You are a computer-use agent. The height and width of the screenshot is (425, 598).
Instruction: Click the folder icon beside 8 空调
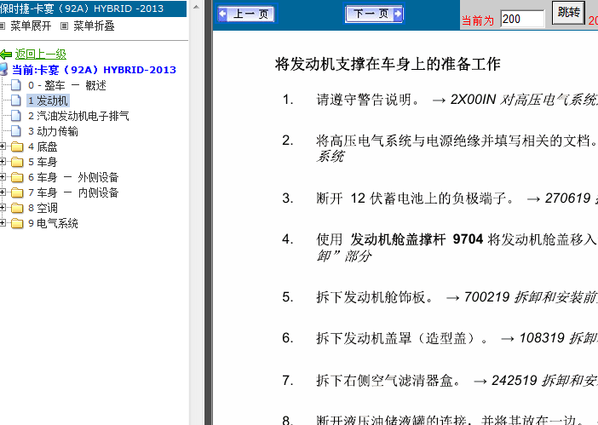[17, 208]
